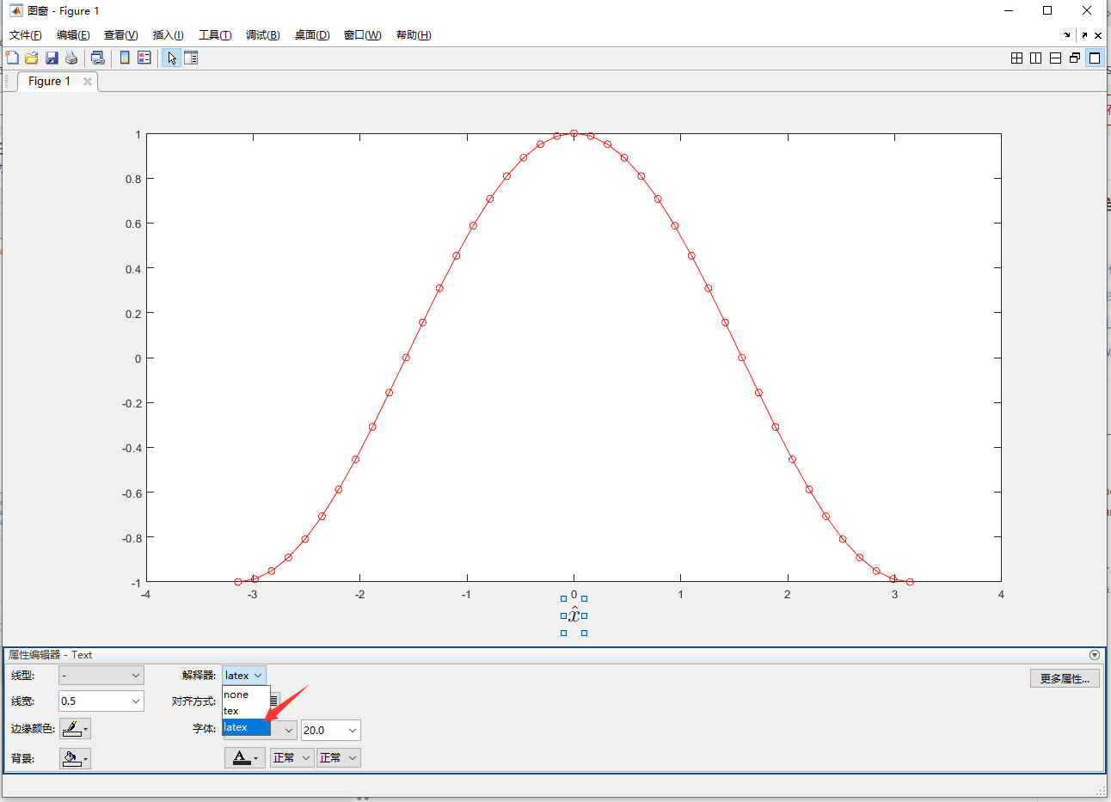Split figures top and bottom
This screenshot has height=802, width=1111.
pos(1055,58)
